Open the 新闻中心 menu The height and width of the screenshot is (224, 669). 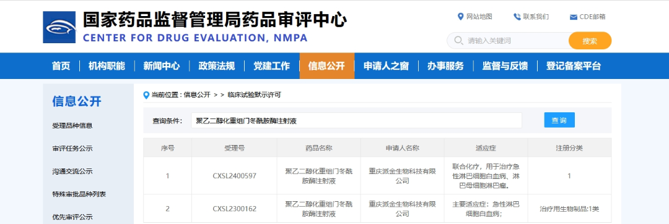pyautogui.click(x=161, y=66)
